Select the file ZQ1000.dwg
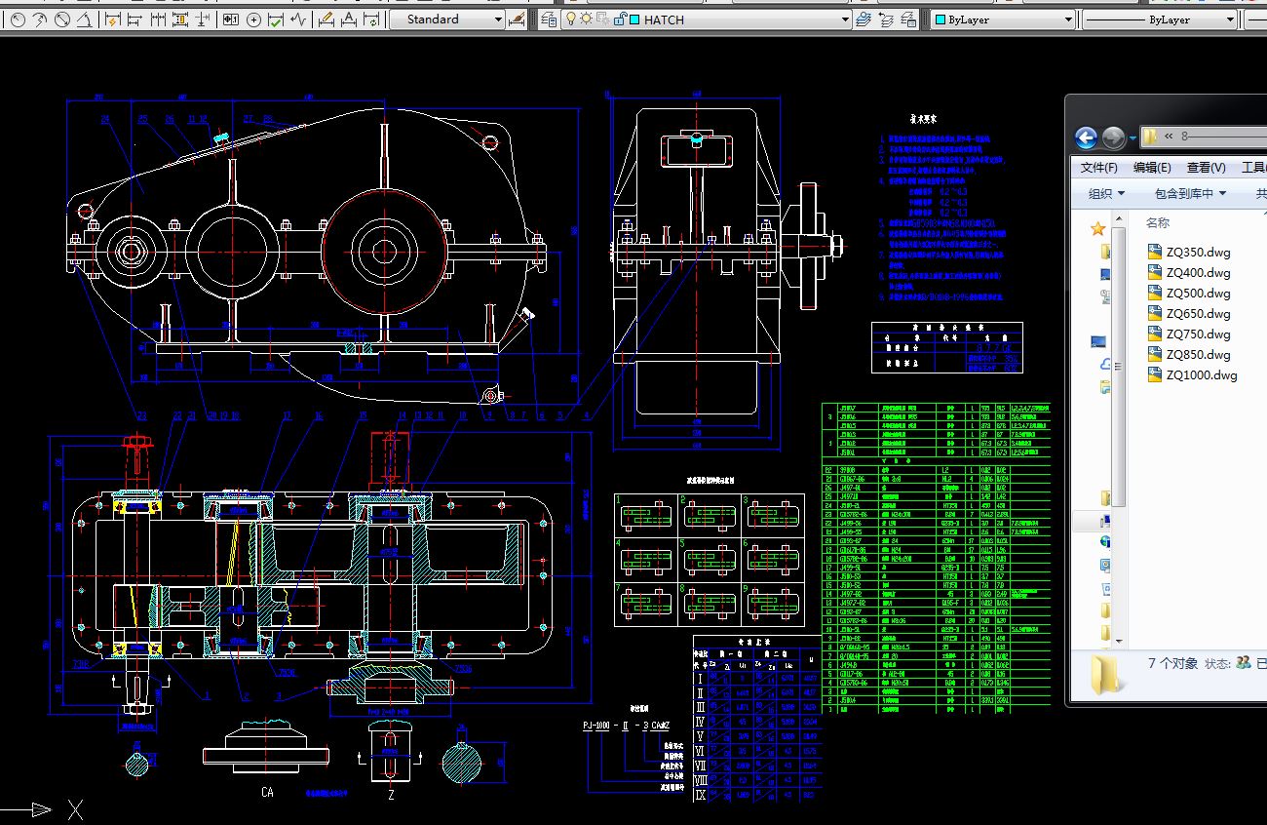The height and width of the screenshot is (825, 1267). tap(1193, 375)
